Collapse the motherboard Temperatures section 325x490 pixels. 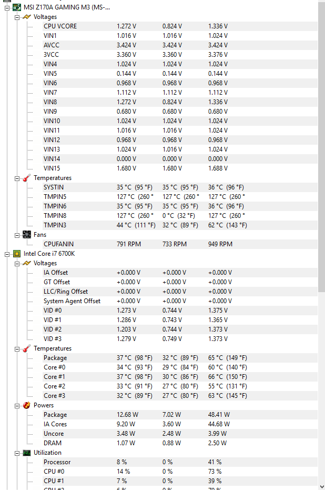17,178
